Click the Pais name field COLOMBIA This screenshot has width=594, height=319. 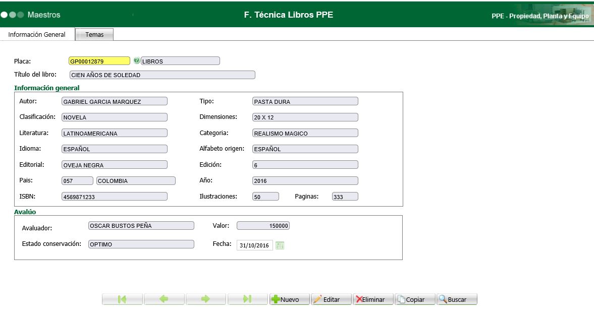point(136,181)
